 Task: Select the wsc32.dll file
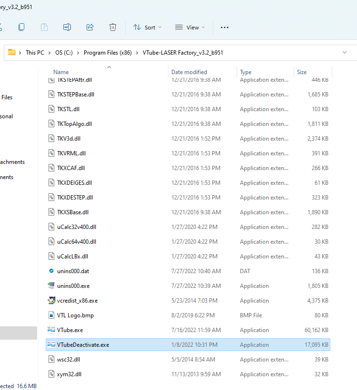[69, 360]
